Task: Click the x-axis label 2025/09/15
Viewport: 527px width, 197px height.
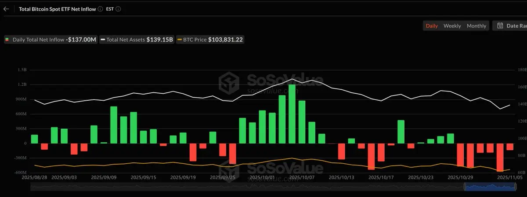Action: pos(143,178)
